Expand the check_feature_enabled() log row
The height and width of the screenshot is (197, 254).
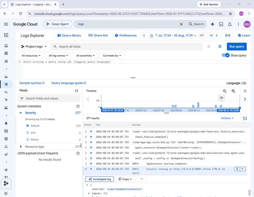click(86, 137)
